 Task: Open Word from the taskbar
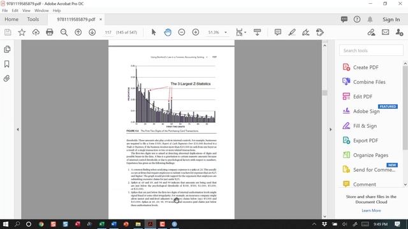[114, 224]
